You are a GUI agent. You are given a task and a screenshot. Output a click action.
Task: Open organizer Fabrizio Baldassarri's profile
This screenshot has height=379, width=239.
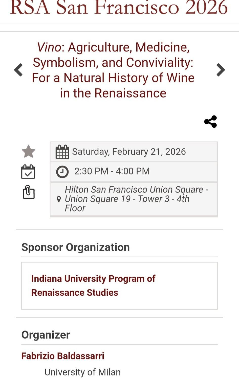click(x=63, y=356)
